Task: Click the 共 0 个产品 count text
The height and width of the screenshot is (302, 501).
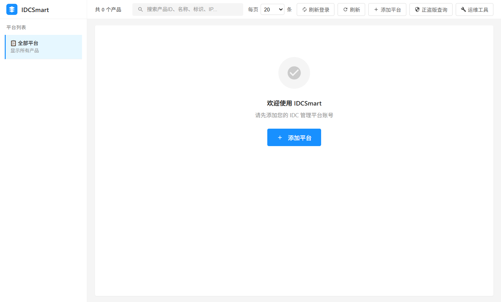Action: pyautogui.click(x=108, y=10)
